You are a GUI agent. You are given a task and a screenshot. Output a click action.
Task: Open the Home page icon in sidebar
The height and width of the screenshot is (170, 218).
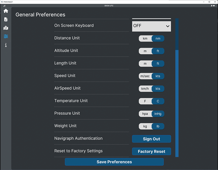6,11
